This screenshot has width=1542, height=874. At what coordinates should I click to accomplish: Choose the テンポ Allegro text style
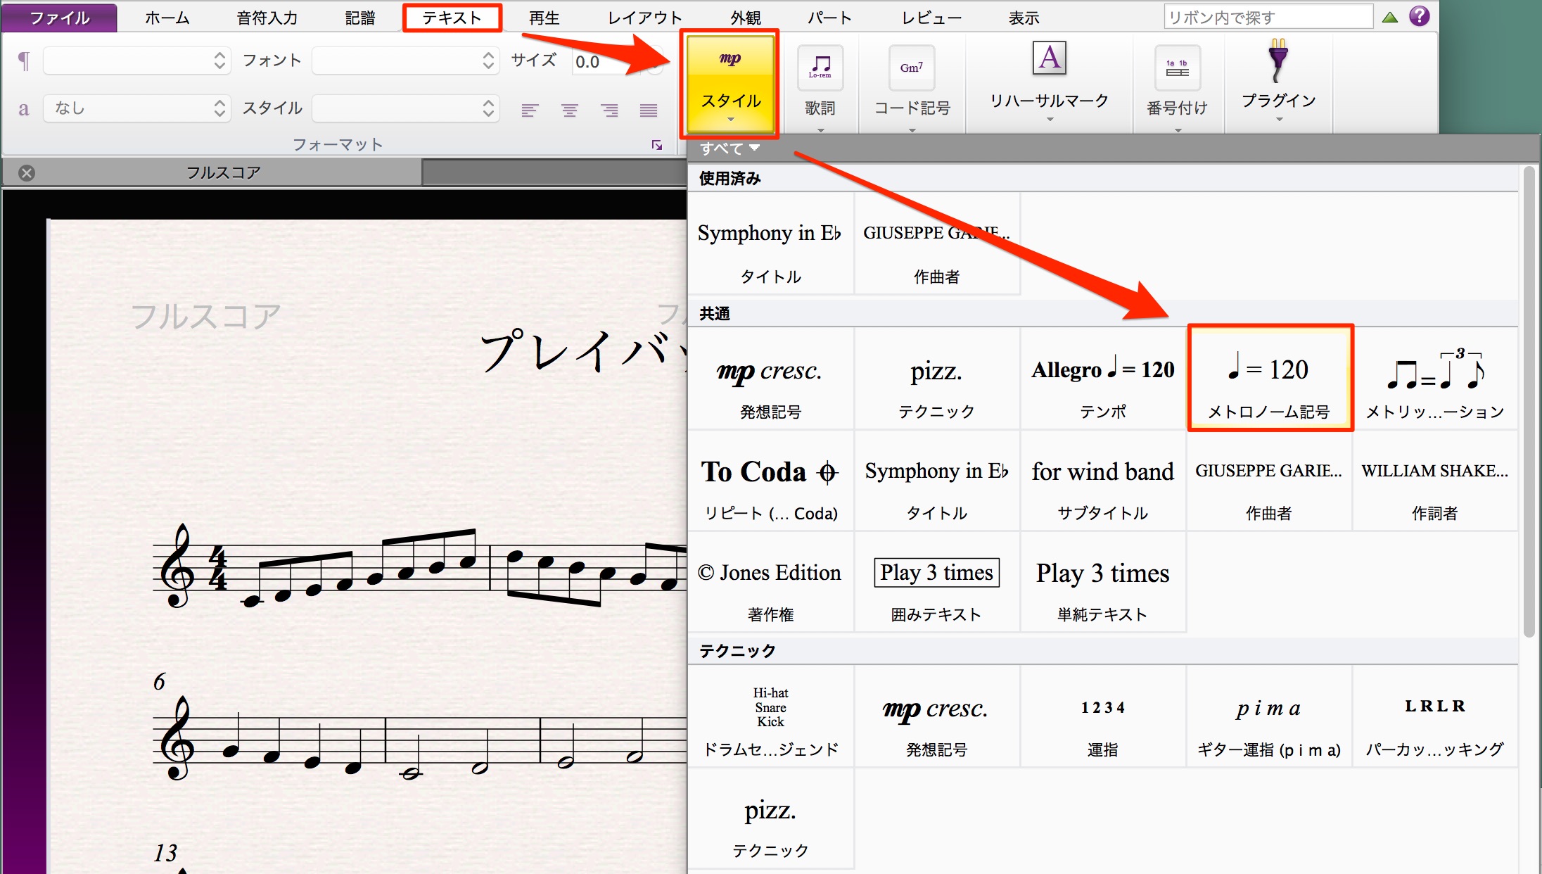point(1103,378)
